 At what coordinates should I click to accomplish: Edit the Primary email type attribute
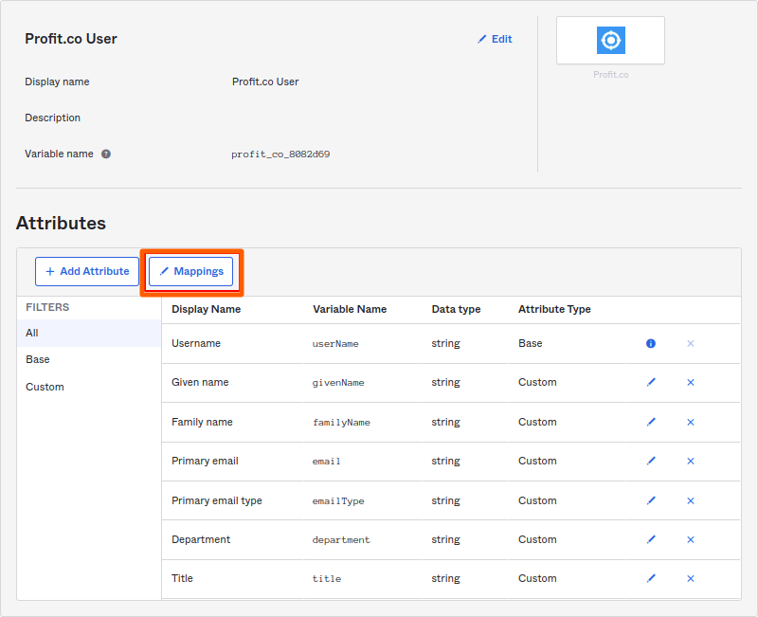click(651, 500)
